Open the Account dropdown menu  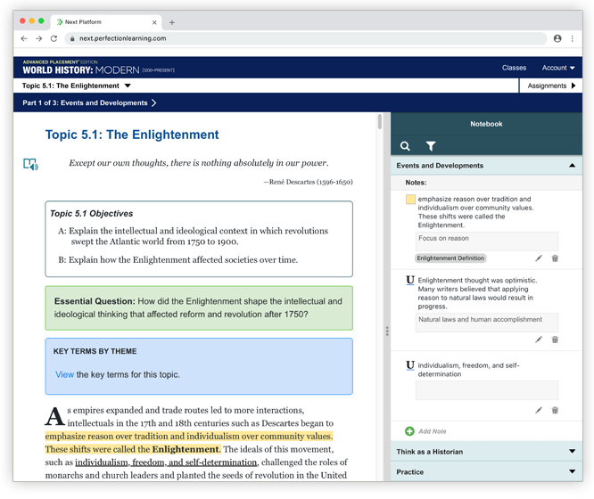pos(558,68)
